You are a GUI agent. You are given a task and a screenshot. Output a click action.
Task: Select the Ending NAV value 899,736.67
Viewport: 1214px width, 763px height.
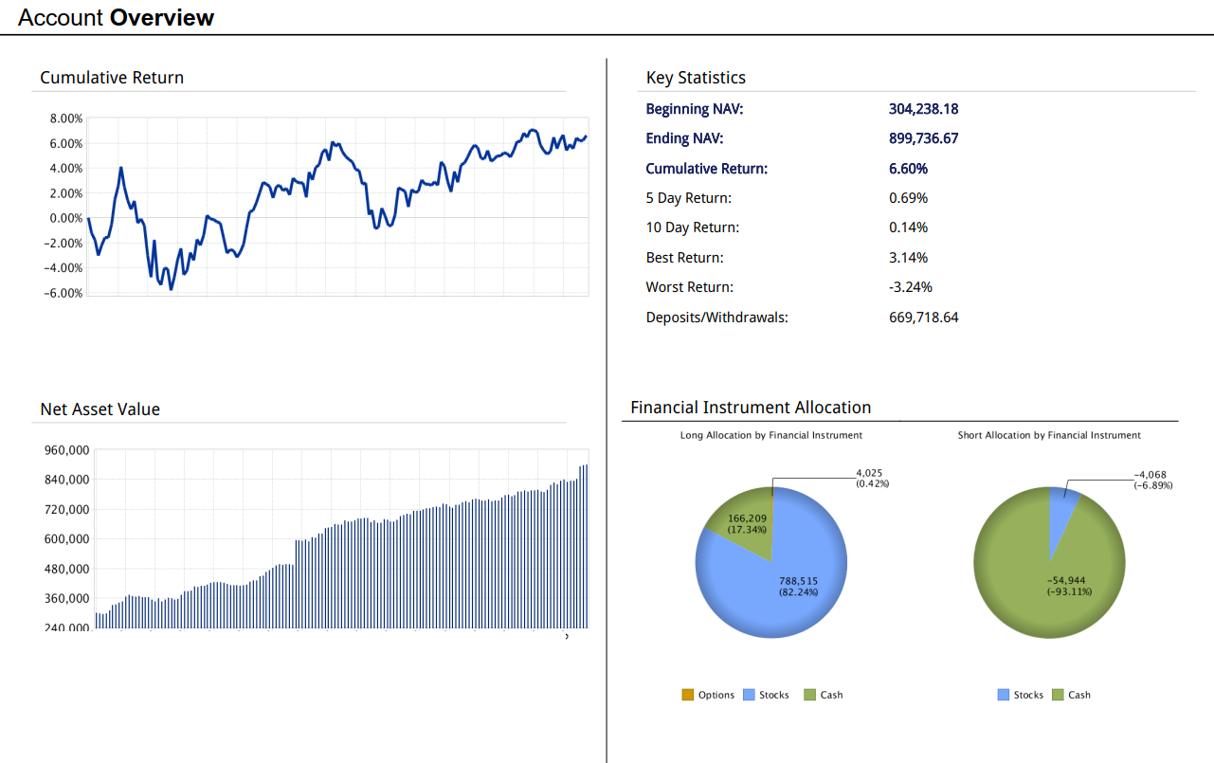pyautogui.click(x=923, y=138)
